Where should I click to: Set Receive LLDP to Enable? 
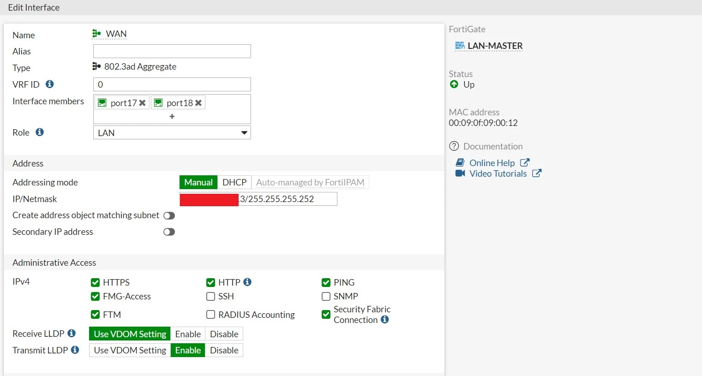[x=188, y=334]
